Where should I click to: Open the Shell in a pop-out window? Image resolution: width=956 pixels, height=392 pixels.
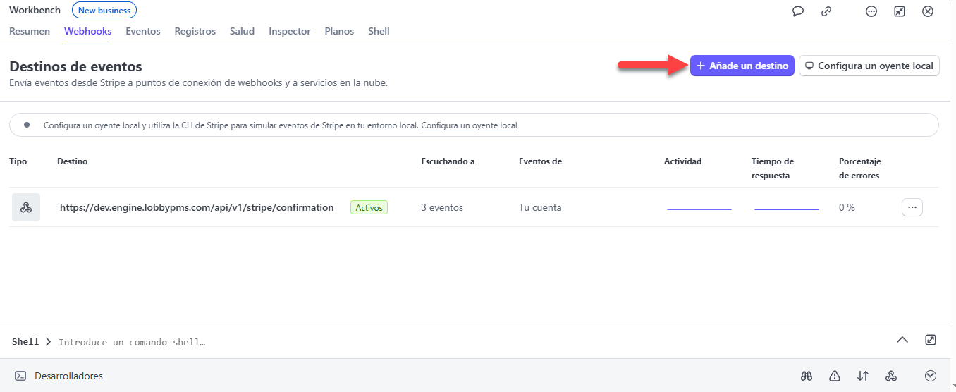[930, 340]
